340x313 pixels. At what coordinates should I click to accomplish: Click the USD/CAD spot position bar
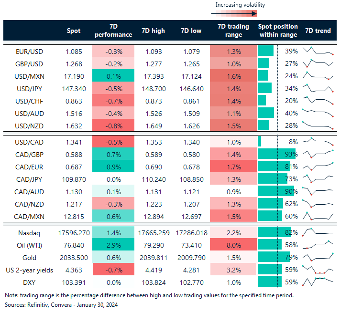pos(260,141)
